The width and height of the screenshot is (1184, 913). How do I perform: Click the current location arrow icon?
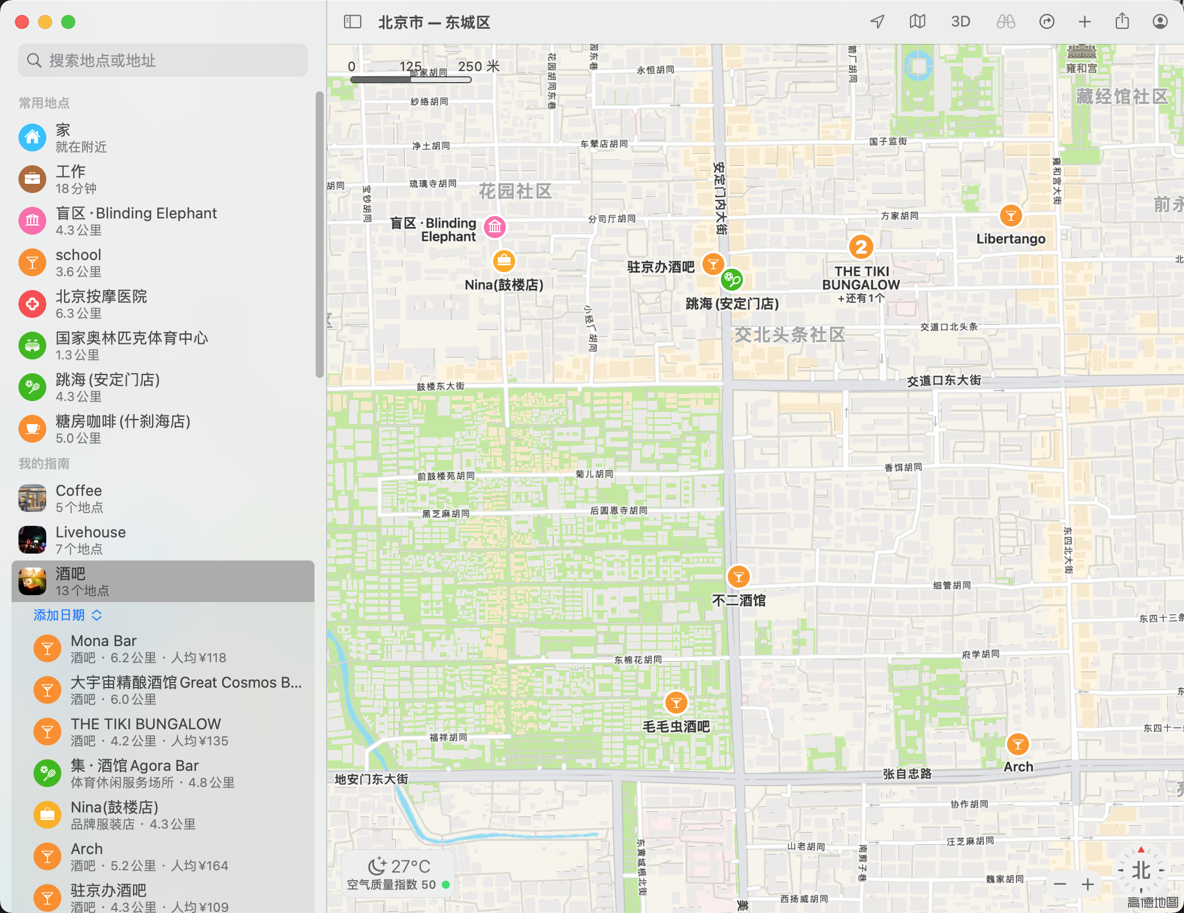click(878, 22)
